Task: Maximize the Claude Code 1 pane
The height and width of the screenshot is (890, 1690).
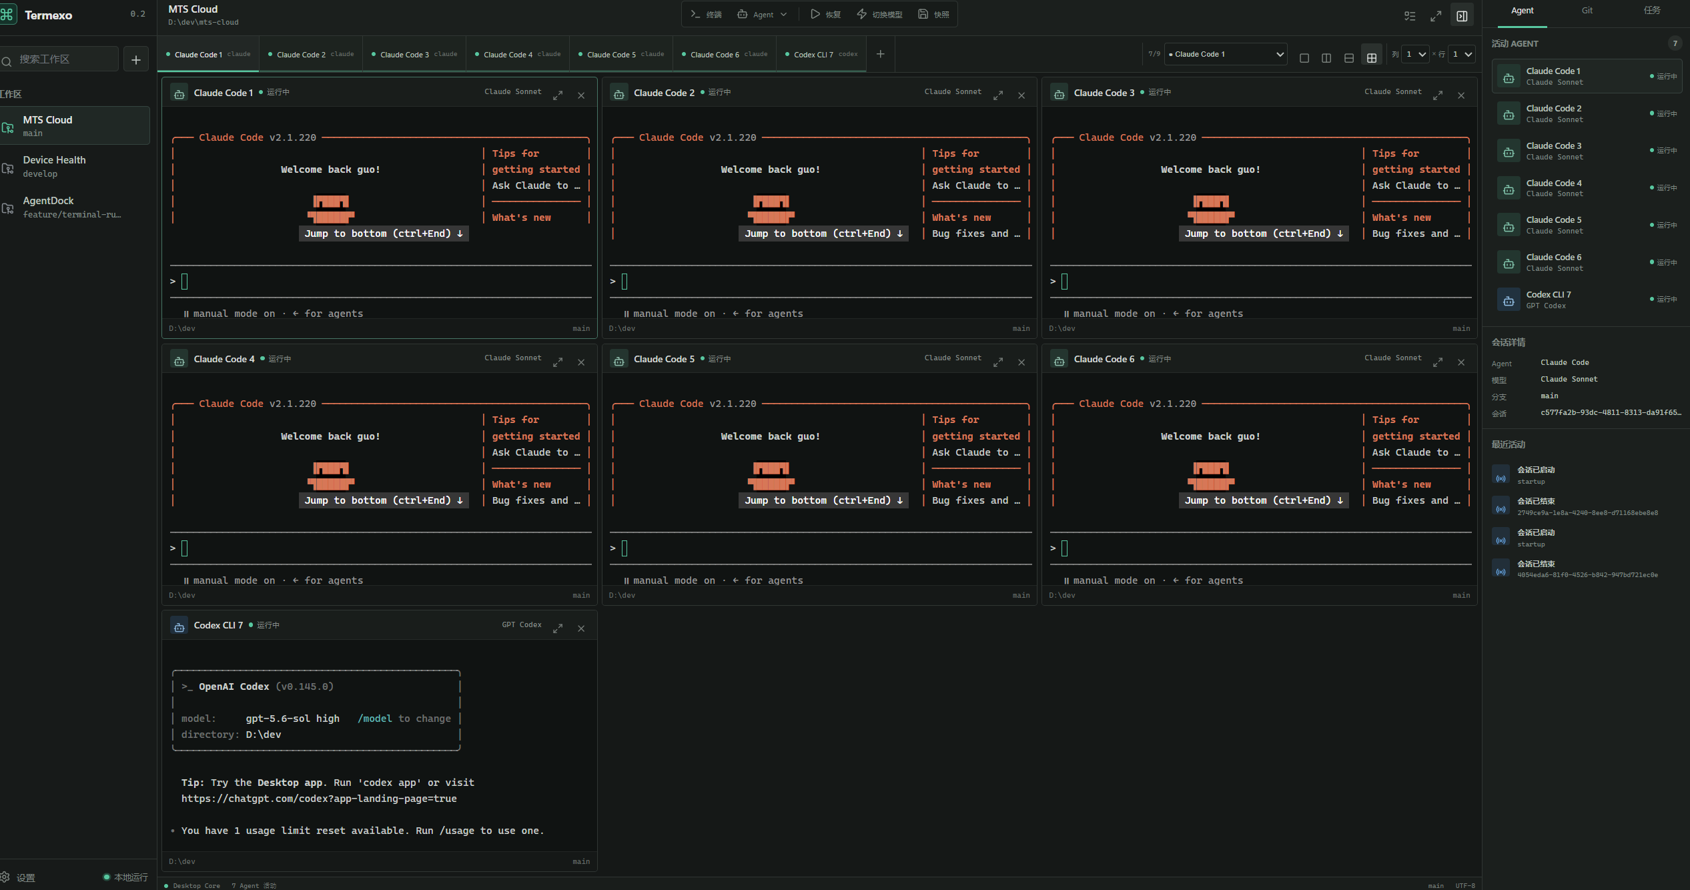Action: (558, 95)
